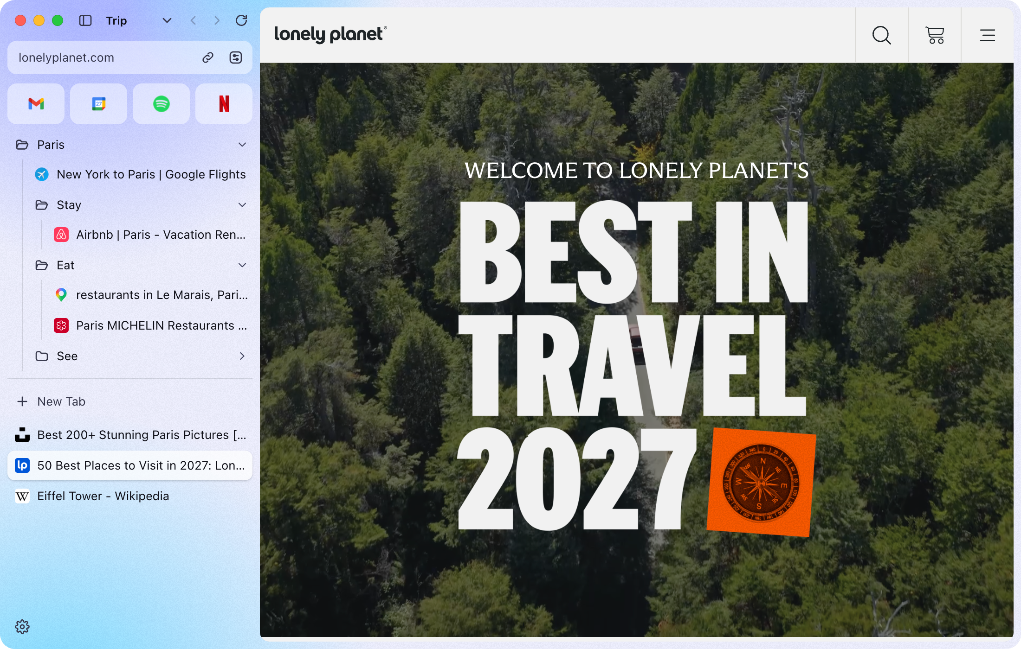
Task: Open the pinned Gmail shortcut
Action: pyautogui.click(x=36, y=104)
